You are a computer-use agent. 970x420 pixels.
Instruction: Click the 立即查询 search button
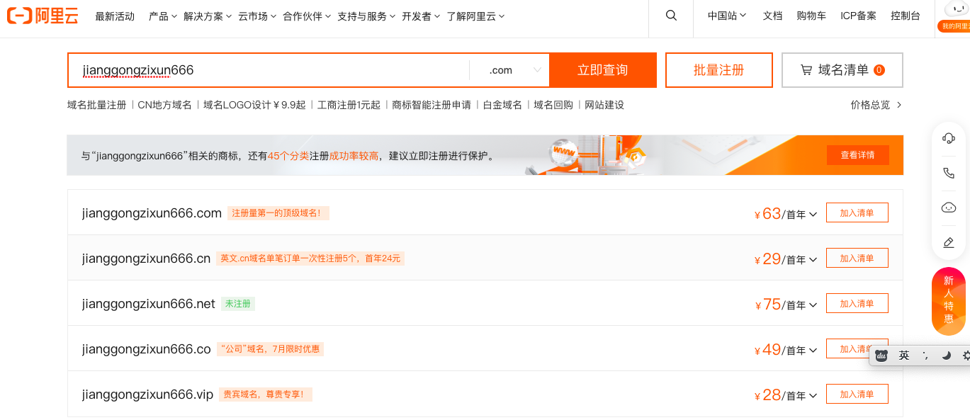click(602, 70)
